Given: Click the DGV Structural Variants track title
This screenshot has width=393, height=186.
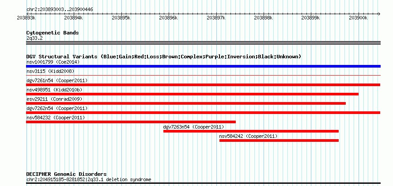Looking at the screenshot, I should tap(164, 57).
